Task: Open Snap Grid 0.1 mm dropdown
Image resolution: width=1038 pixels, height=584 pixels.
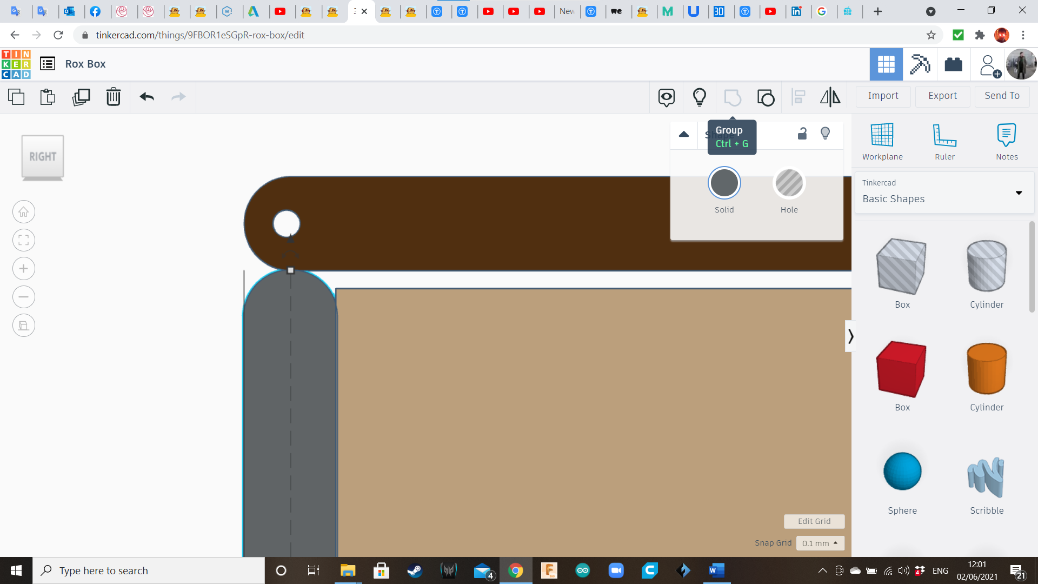Action: click(x=820, y=543)
